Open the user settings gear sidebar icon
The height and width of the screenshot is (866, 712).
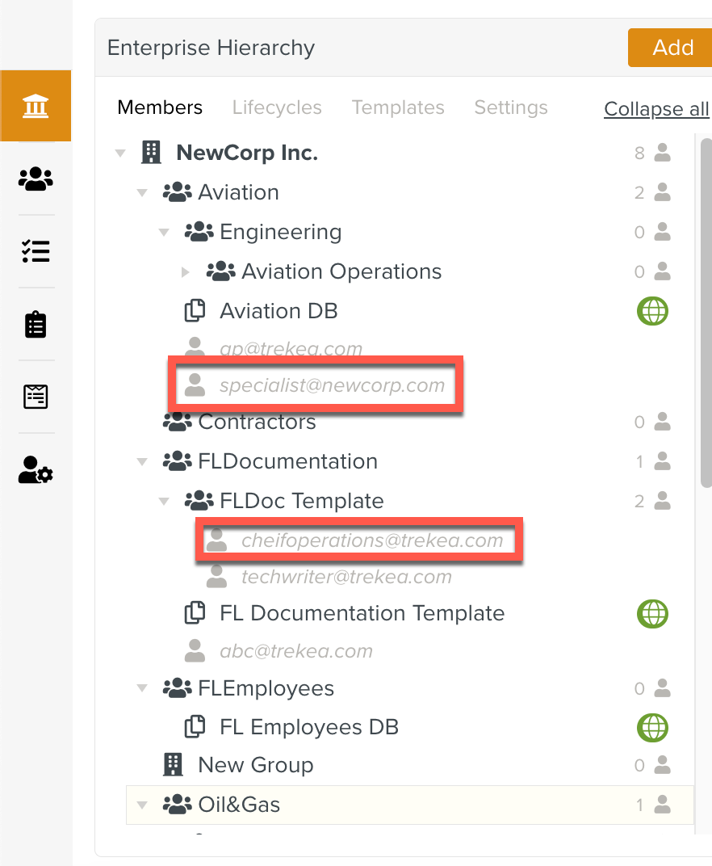(36, 469)
